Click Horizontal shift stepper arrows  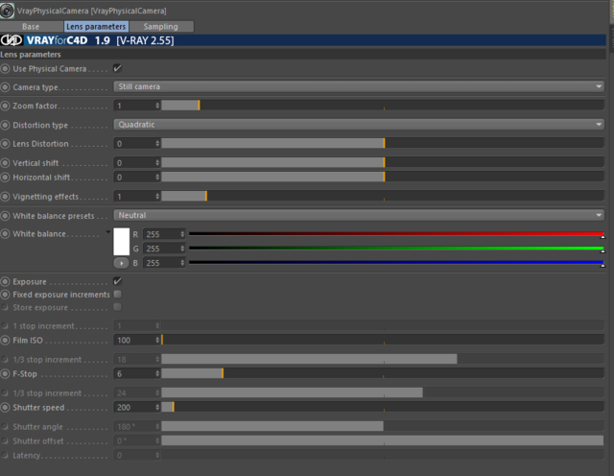point(157,178)
